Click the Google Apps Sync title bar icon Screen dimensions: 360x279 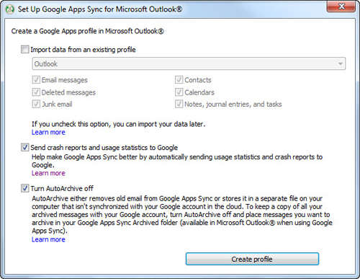point(9,9)
